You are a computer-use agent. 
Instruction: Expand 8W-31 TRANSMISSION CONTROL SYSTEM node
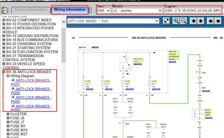coord(4,56)
